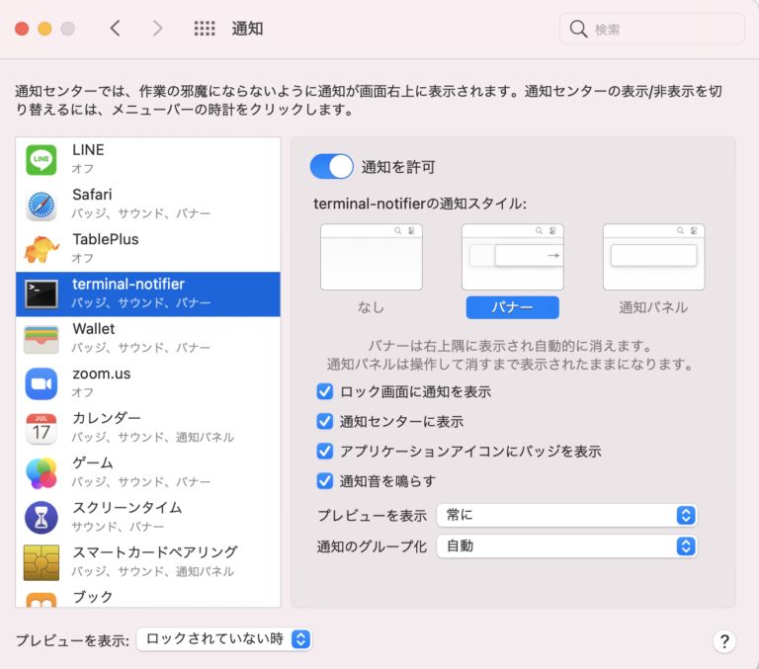Click the プレビューを表示 label in right panel
759x669 pixels.
[x=372, y=516]
